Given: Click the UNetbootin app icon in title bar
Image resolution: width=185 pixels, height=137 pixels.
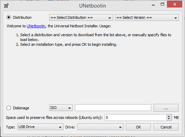Looking at the screenshot, I should 6,6.
